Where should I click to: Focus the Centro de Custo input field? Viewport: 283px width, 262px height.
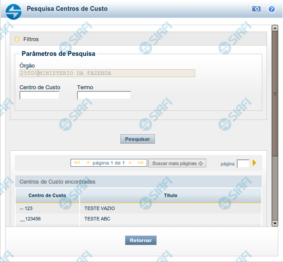(x=39, y=95)
